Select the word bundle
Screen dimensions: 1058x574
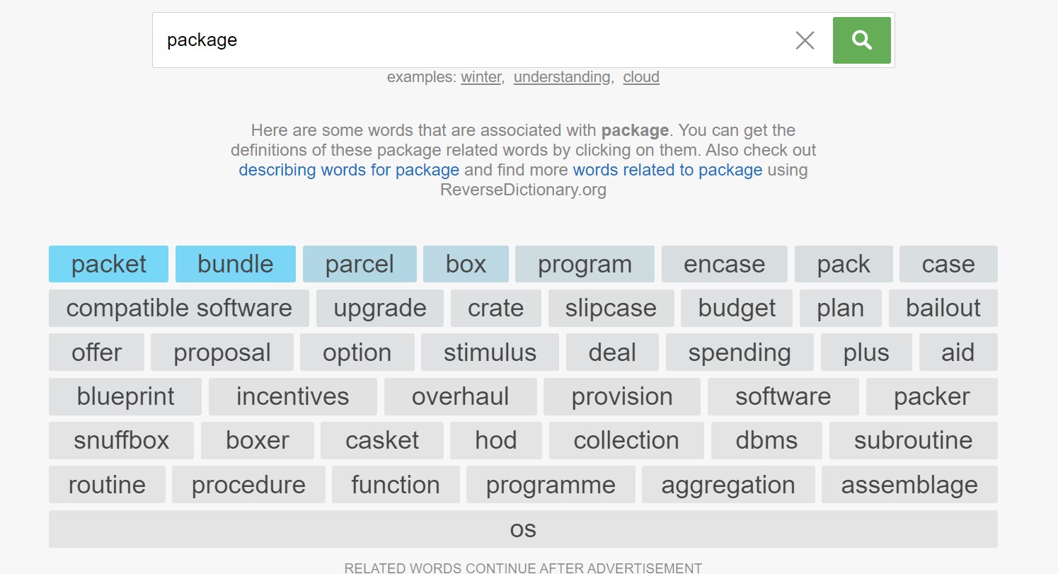(235, 263)
